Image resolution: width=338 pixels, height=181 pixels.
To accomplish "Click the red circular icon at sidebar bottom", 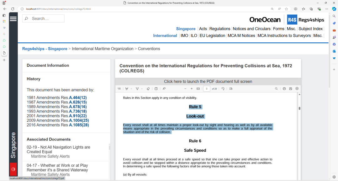I will click(13, 169).
